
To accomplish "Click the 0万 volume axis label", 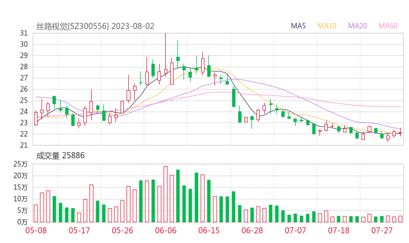I will click(x=23, y=222).
